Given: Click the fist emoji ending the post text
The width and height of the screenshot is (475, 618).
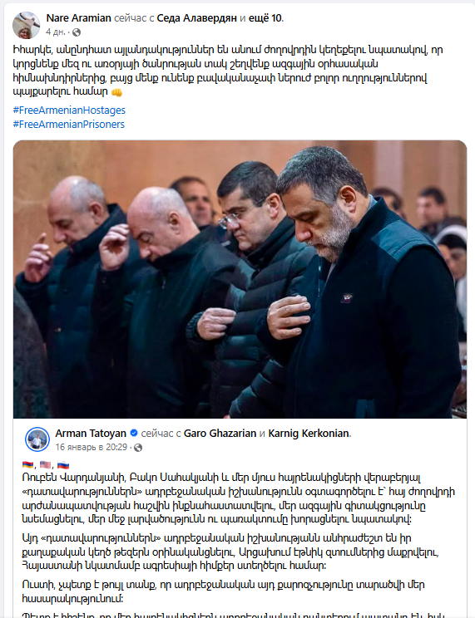Looking at the screenshot, I should pyautogui.click(x=116, y=93).
